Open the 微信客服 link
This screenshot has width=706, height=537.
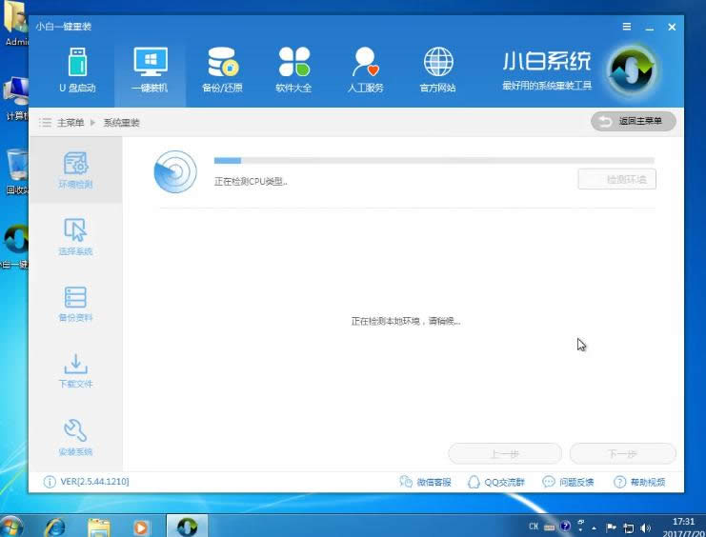point(426,483)
